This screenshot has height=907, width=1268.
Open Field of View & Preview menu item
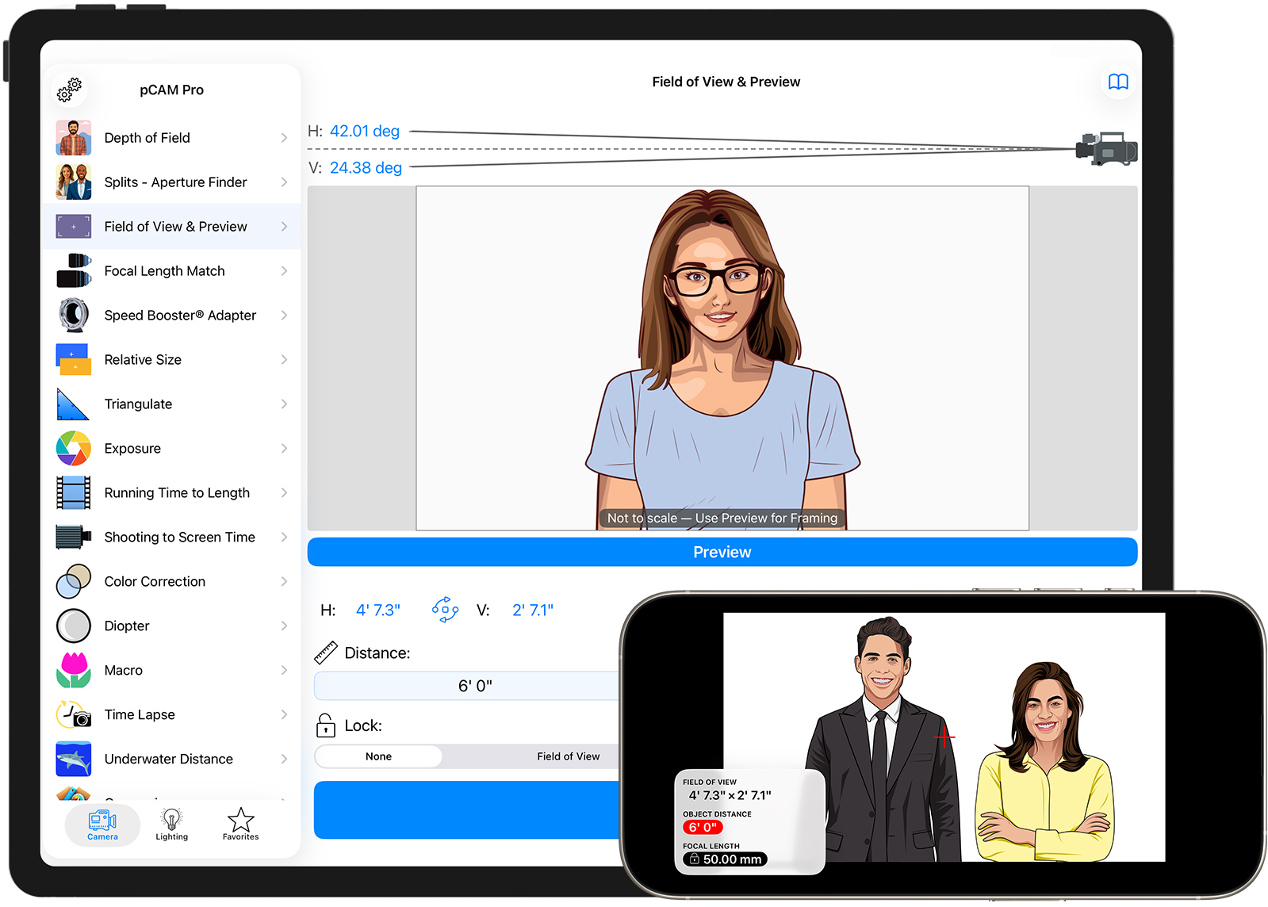pyautogui.click(x=173, y=227)
